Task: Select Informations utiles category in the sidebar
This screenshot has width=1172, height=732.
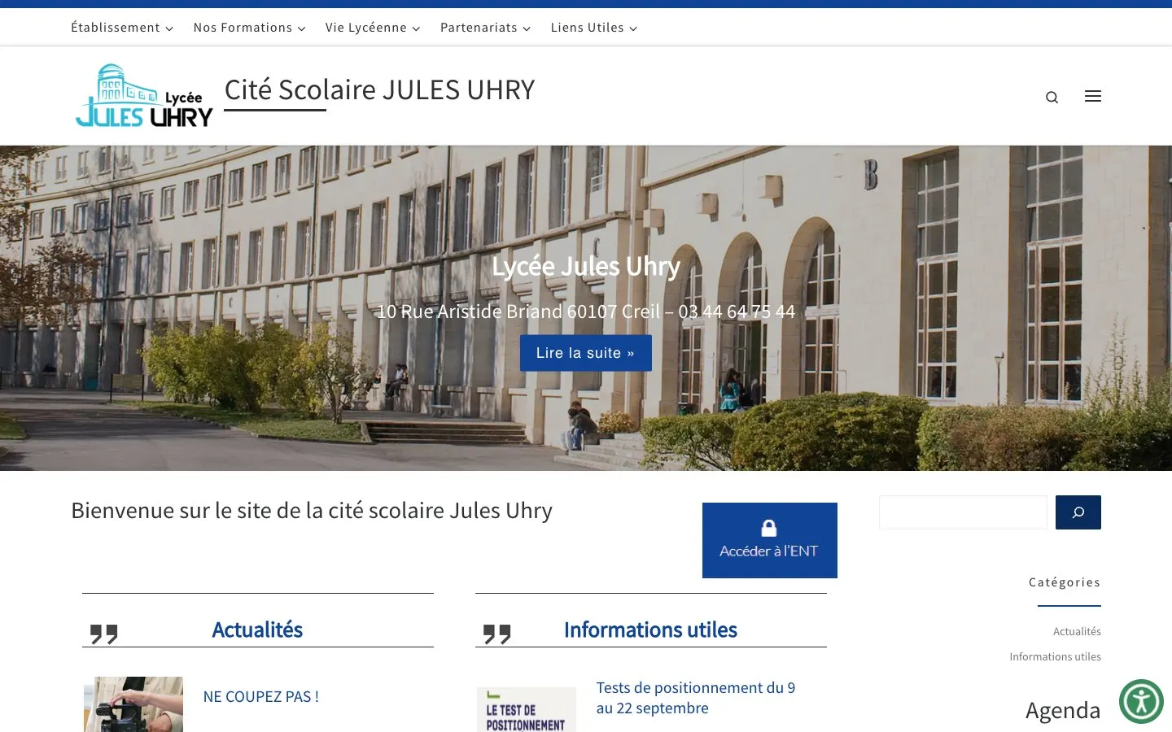Action: pyautogui.click(x=1055, y=656)
